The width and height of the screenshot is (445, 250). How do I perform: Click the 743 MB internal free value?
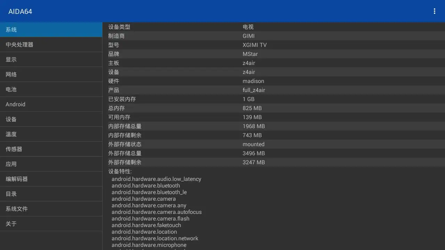[x=252, y=135]
